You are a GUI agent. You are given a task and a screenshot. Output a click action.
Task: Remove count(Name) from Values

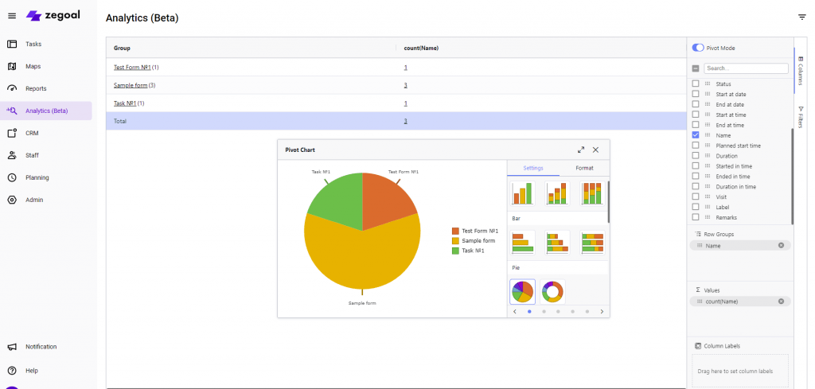click(x=781, y=301)
